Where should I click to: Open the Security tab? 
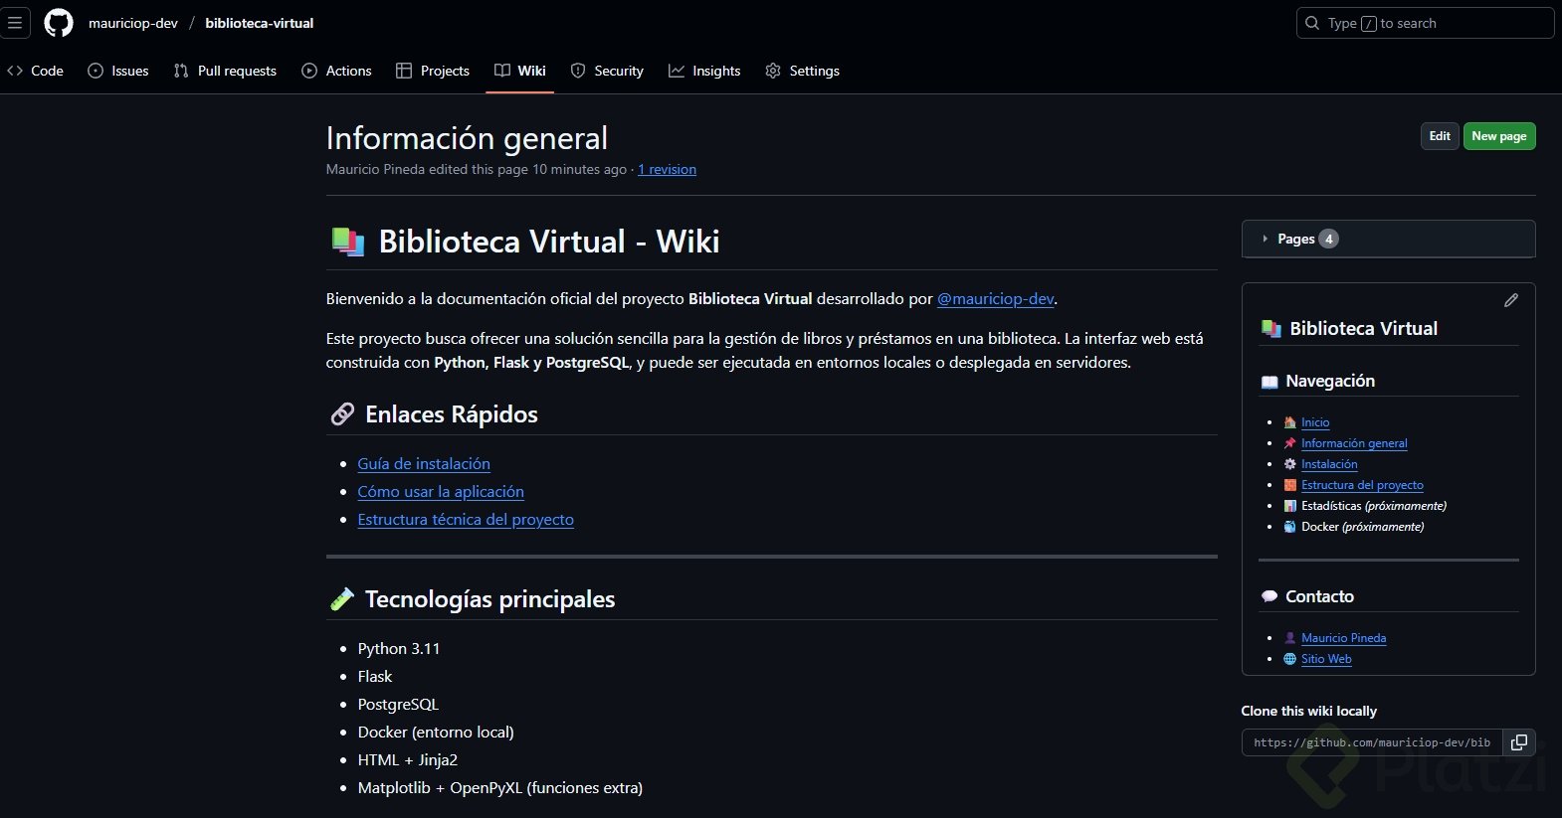point(607,71)
